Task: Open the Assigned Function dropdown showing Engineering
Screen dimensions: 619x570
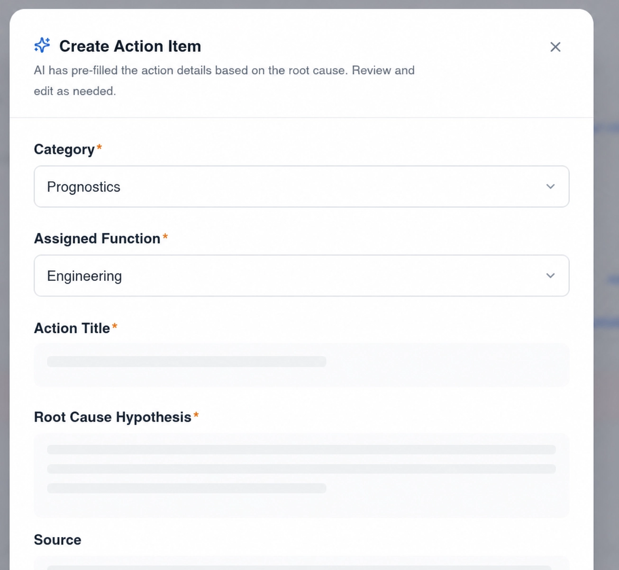Action: click(x=301, y=276)
